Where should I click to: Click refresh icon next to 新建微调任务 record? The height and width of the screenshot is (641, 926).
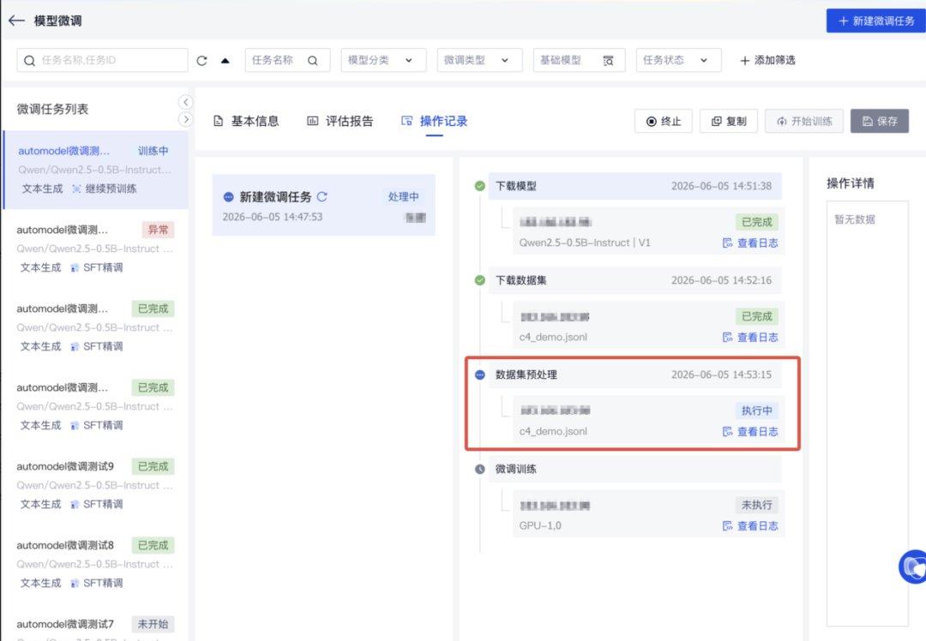pos(322,196)
